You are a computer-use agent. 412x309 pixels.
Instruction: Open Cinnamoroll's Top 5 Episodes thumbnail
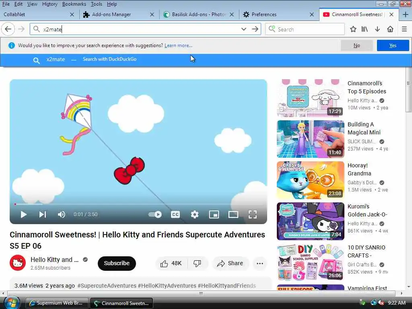(x=310, y=98)
